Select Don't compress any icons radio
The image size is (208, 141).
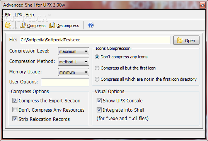[97, 57]
